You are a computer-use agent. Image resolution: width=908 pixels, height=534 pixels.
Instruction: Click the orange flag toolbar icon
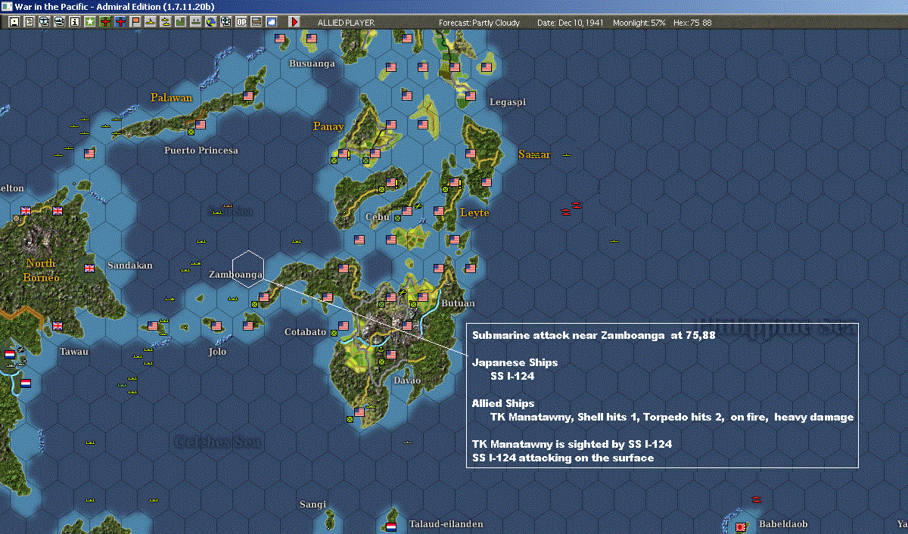tap(136, 22)
